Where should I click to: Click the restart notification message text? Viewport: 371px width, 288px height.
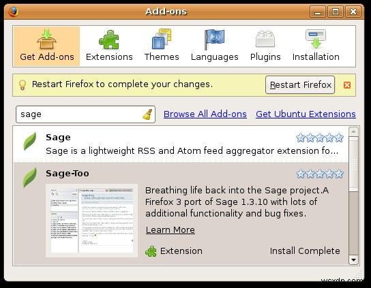pyautogui.click(x=122, y=84)
